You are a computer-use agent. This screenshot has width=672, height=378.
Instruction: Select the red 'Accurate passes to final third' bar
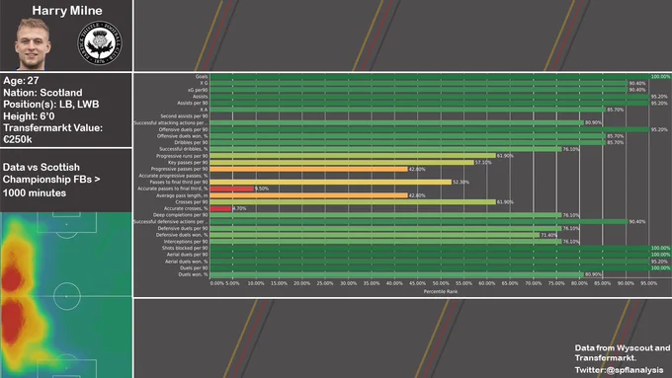pos(232,189)
